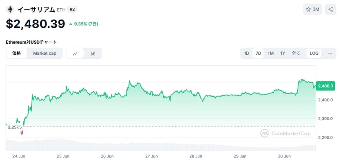The width and height of the screenshot is (340, 164).
Task: Click the green 2,480.3 current price label
Action: pos(325,86)
